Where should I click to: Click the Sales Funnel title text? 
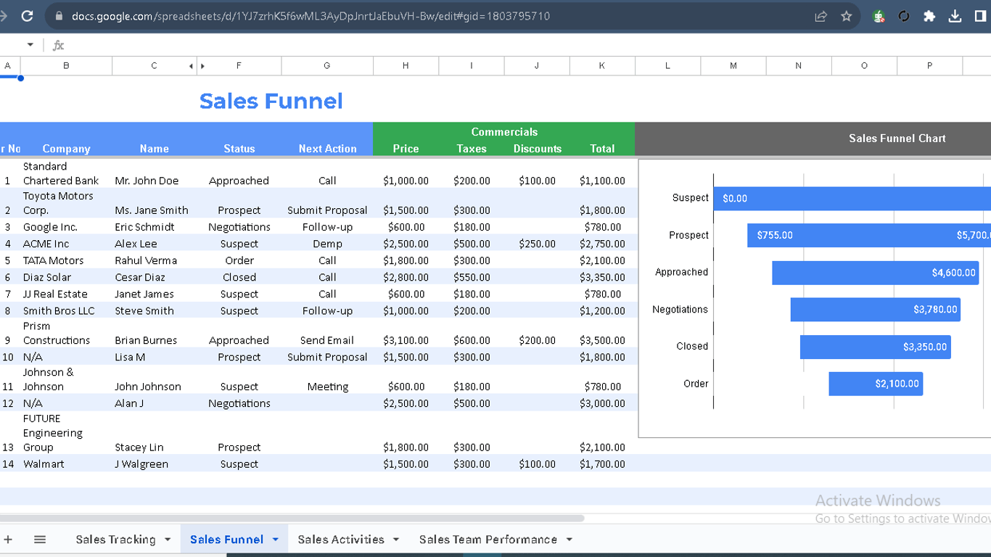pos(271,101)
